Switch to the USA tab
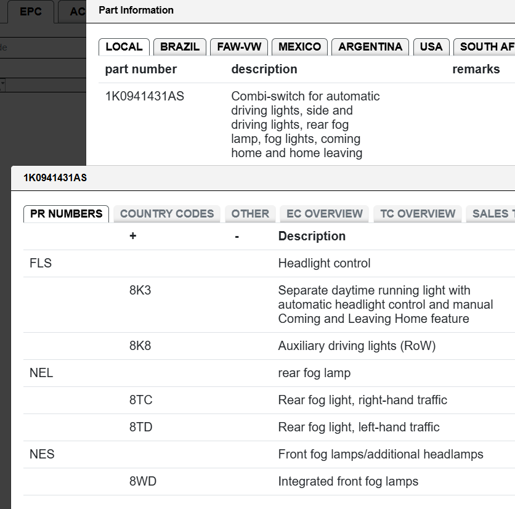Image resolution: width=515 pixels, height=509 pixels. pyautogui.click(x=431, y=47)
